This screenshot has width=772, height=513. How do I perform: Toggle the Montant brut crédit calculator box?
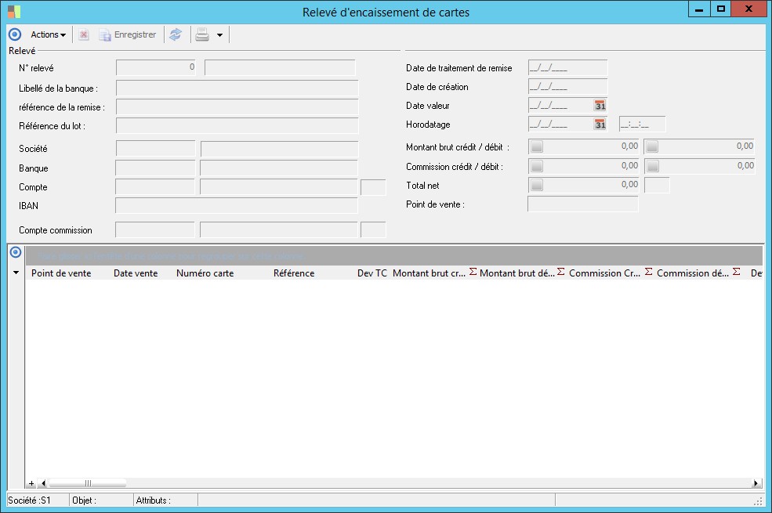[x=537, y=146]
